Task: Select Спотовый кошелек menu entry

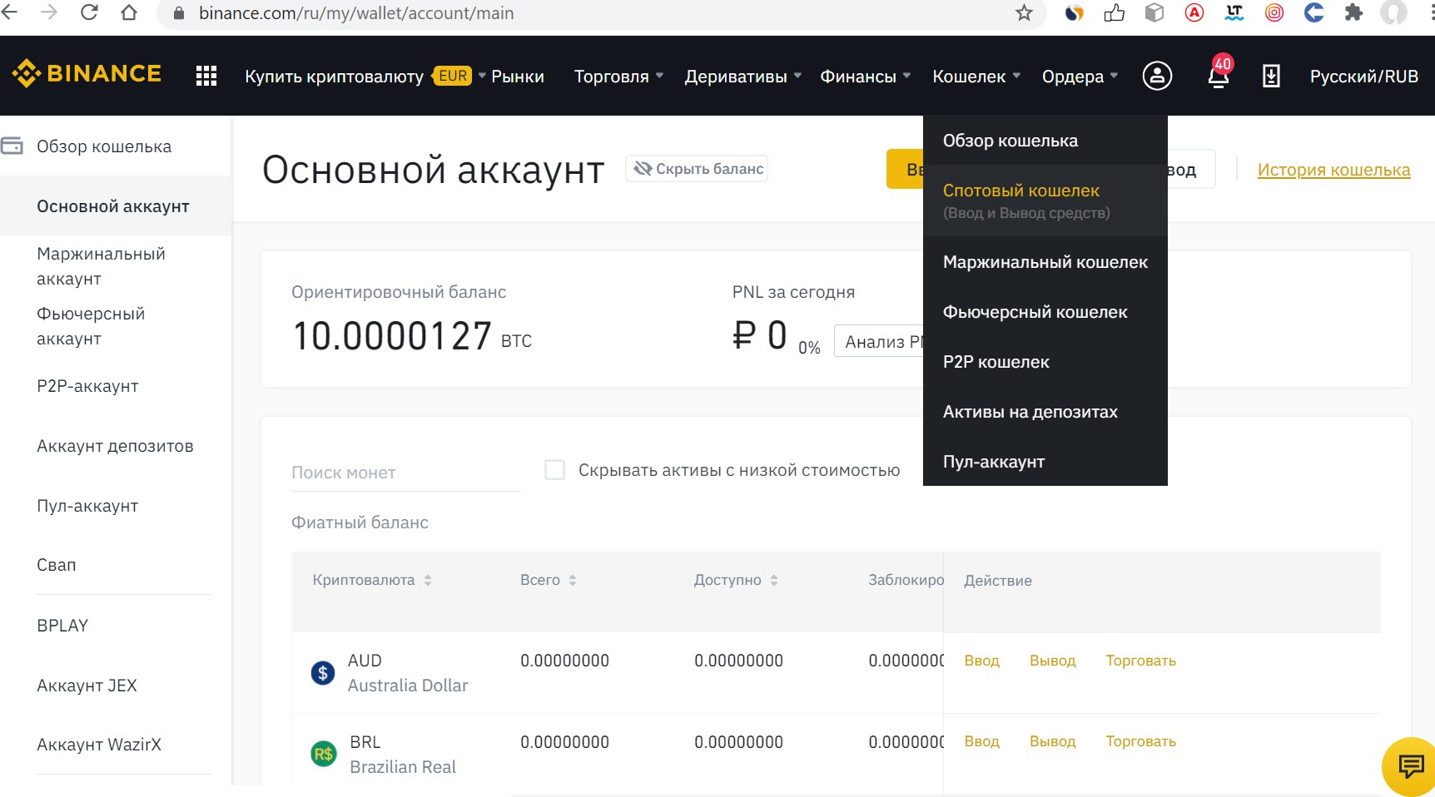Action: (1045, 200)
